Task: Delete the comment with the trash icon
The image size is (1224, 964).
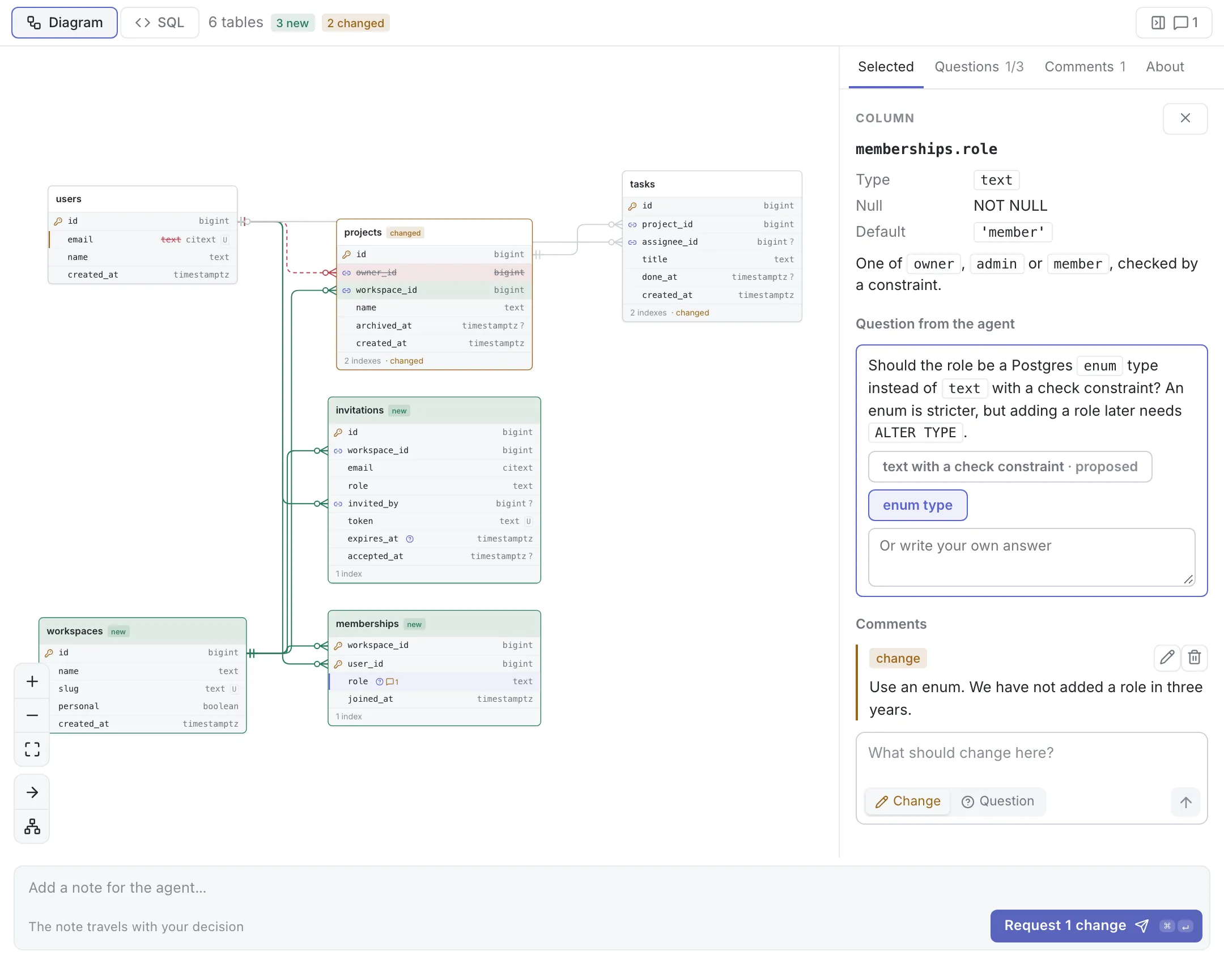Action: click(1195, 658)
